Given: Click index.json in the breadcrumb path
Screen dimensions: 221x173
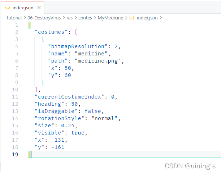Looking at the screenshot, I should tap(147, 18).
